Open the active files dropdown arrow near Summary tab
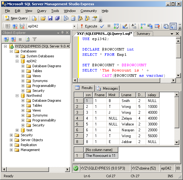The image size is (183, 180). point(172,34)
